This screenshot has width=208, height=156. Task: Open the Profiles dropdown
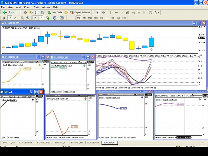pyautogui.click(x=12, y=12)
